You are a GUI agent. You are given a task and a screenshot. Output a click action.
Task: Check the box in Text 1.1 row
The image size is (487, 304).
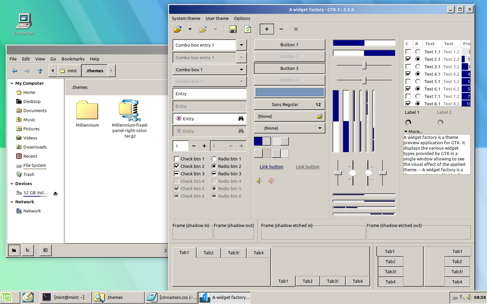408,52
